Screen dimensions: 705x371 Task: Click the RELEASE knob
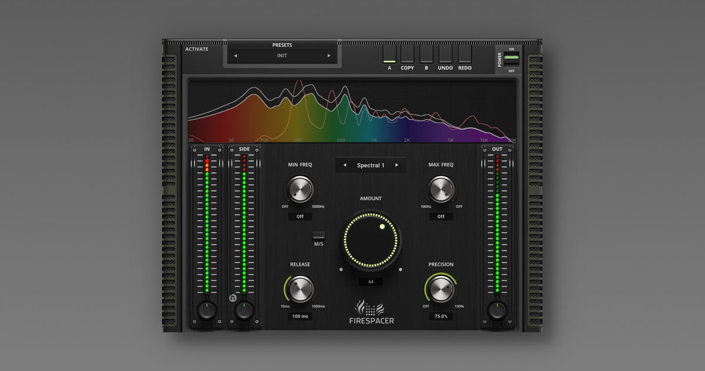click(x=300, y=289)
